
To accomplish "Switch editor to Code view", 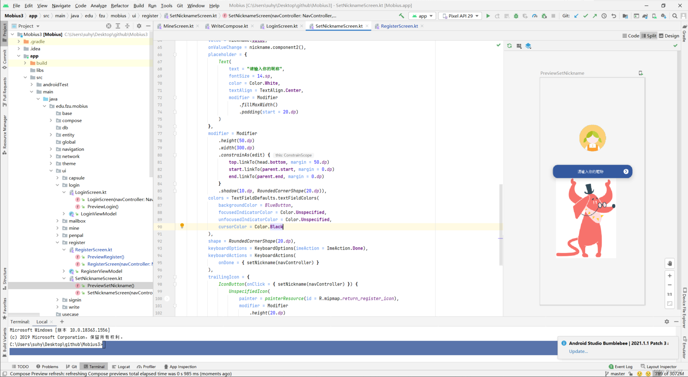I will point(631,36).
